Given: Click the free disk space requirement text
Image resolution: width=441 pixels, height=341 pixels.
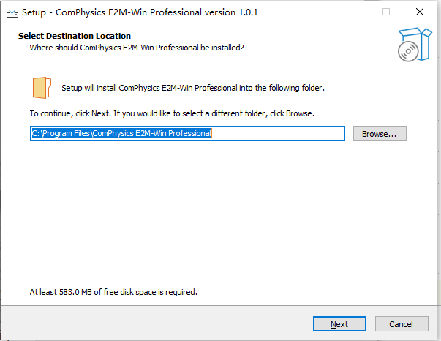Looking at the screenshot, I should (113, 291).
